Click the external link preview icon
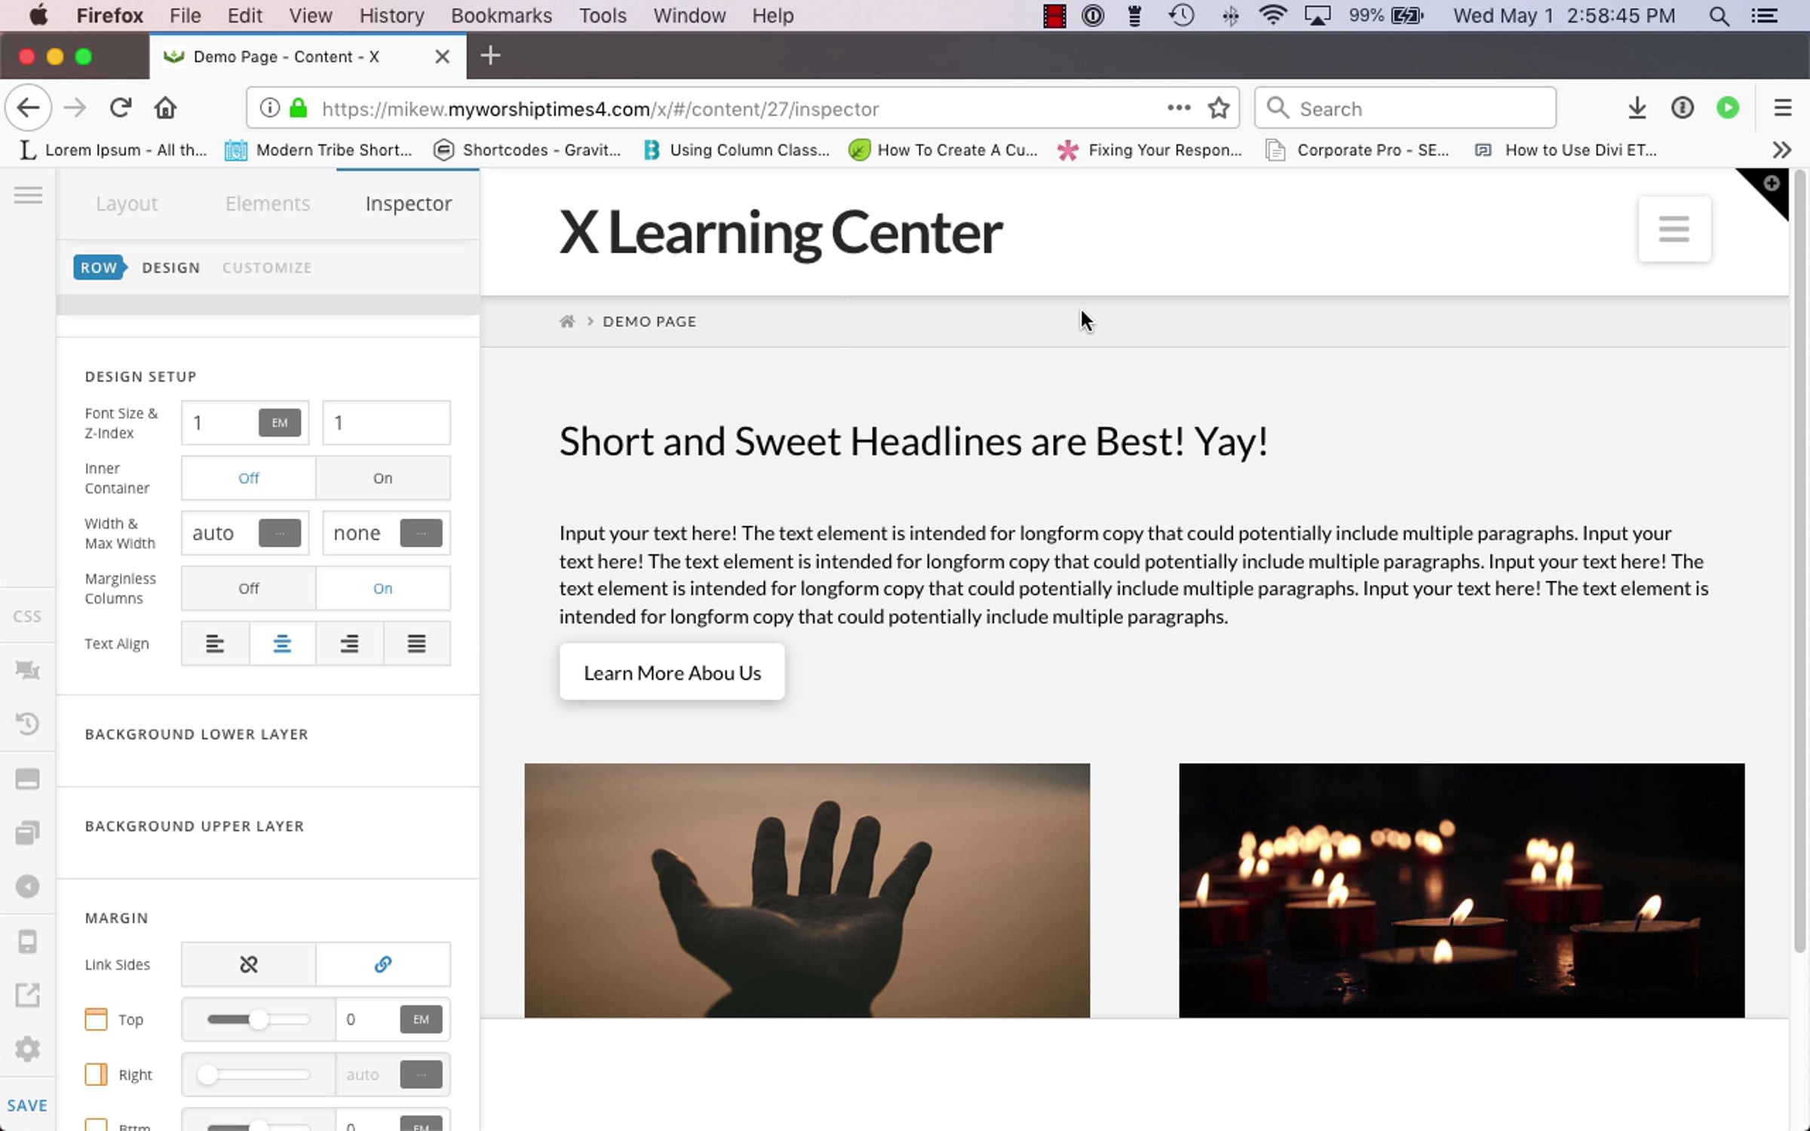1810x1131 pixels. pos(27,995)
